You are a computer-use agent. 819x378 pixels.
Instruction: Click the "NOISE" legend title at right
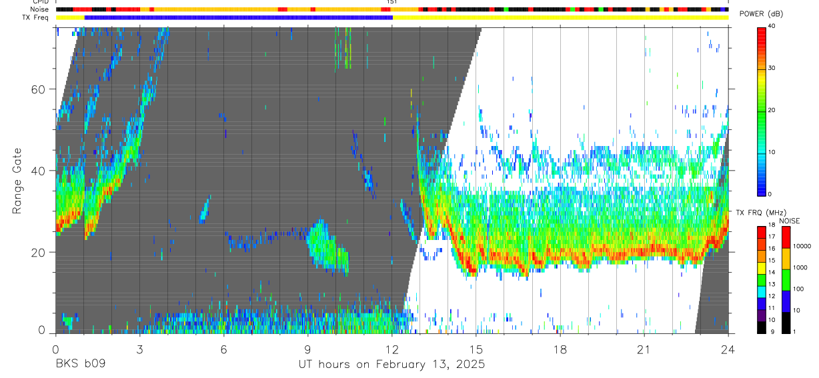tap(790, 221)
